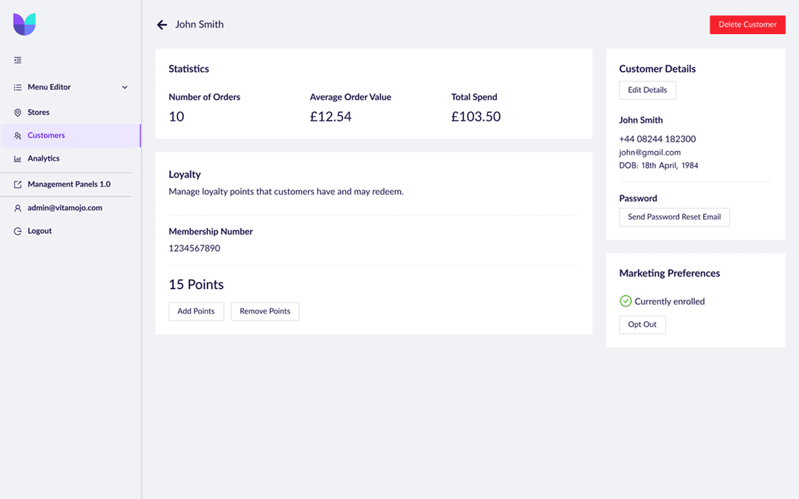Click the Logout icon in sidebar
This screenshot has width=799, height=499.
(17, 231)
